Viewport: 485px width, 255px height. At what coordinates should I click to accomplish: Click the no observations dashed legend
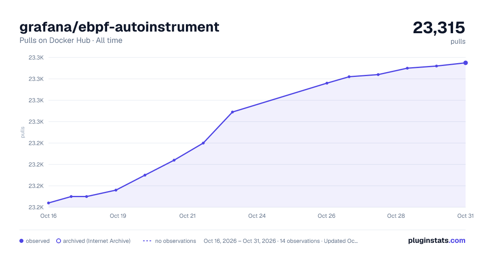click(x=147, y=241)
